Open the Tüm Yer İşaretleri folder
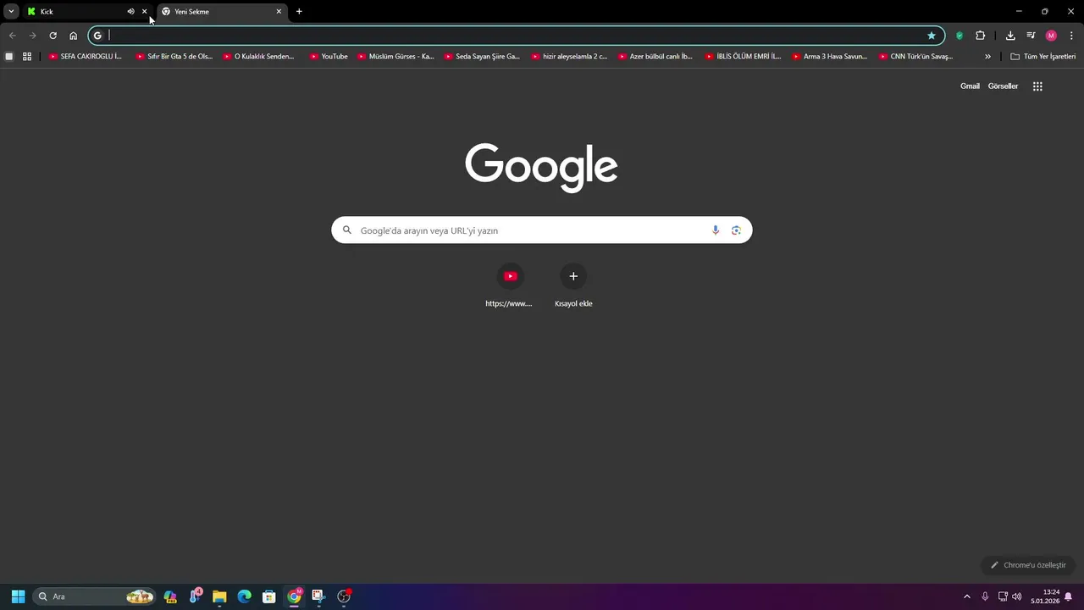The width and height of the screenshot is (1084, 610). click(1043, 57)
